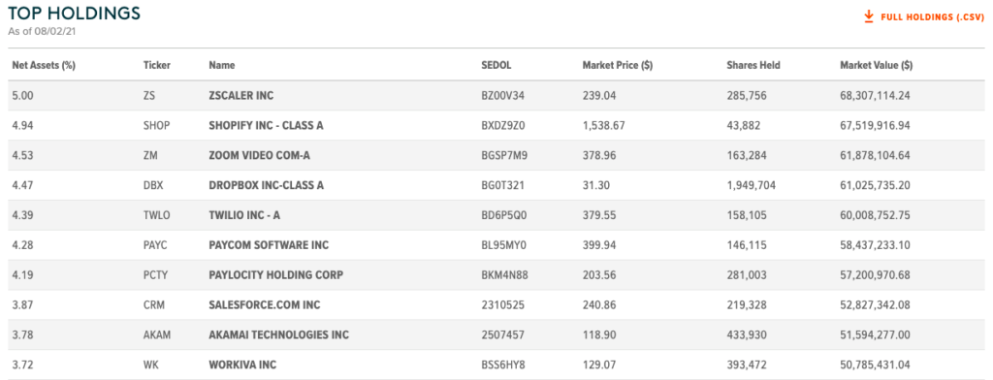Select the CRM ticker cell

(x=154, y=305)
